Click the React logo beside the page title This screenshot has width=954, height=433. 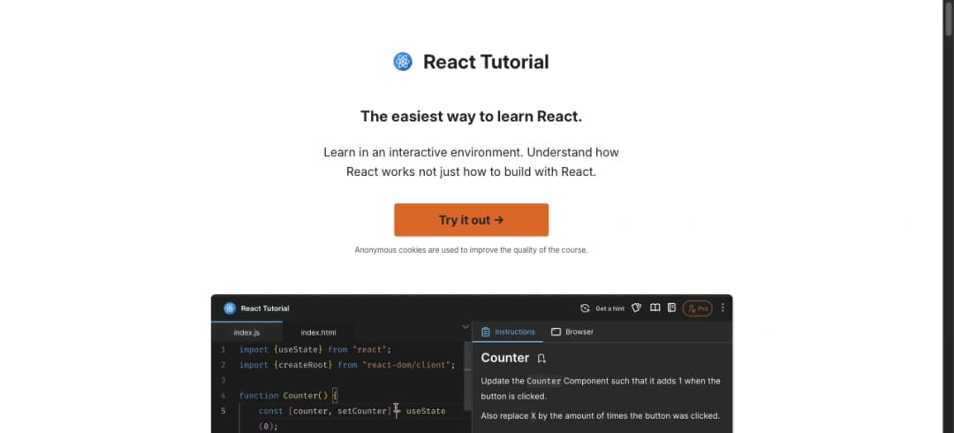tap(402, 62)
